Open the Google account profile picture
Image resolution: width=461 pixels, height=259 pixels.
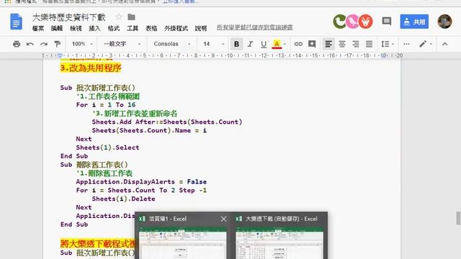click(x=444, y=22)
